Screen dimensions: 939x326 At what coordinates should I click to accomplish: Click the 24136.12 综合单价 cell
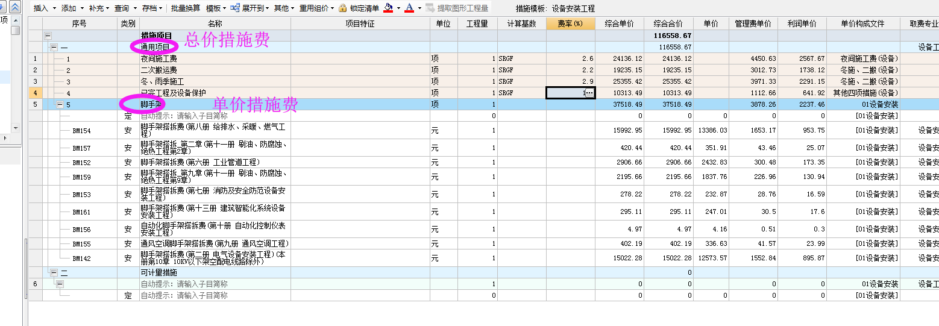[620, 58]
